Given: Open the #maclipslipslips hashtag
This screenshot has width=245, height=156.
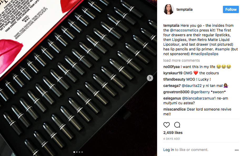Looking at the screenshot, I should [x=204, y=54].
